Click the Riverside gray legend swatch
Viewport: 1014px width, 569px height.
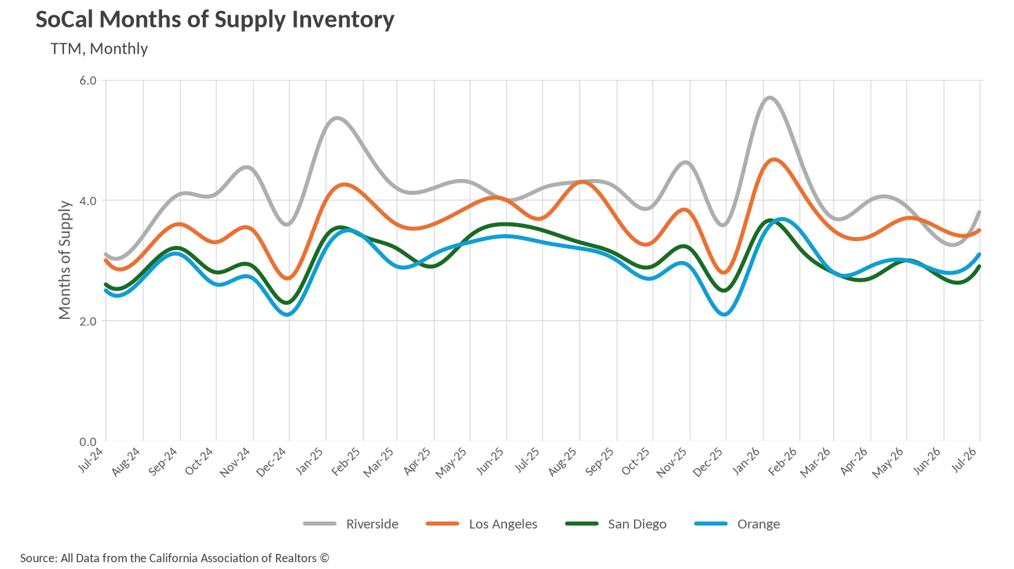click(x=319, y=524)
